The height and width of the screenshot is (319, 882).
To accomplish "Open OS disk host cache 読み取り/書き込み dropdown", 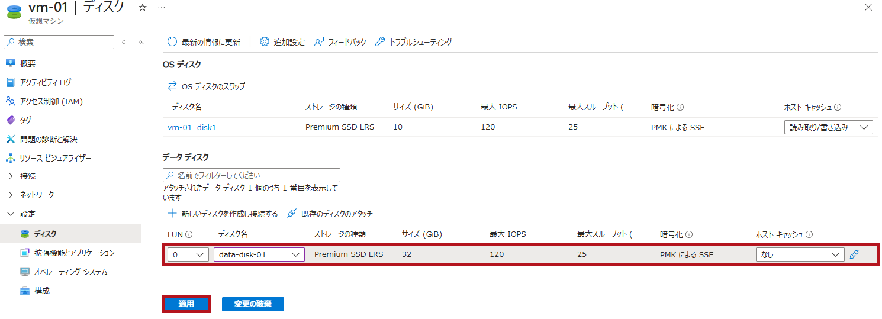I will (x=828, y=127).
